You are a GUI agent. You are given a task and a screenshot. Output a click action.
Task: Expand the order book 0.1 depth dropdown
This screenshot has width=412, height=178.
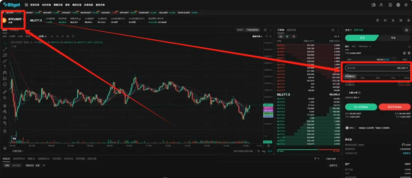click(338, 36)
